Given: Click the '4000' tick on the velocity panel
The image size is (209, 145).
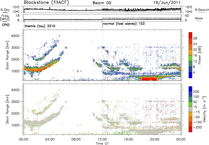Looking at the screenshot, I should [x=15, y=90].
